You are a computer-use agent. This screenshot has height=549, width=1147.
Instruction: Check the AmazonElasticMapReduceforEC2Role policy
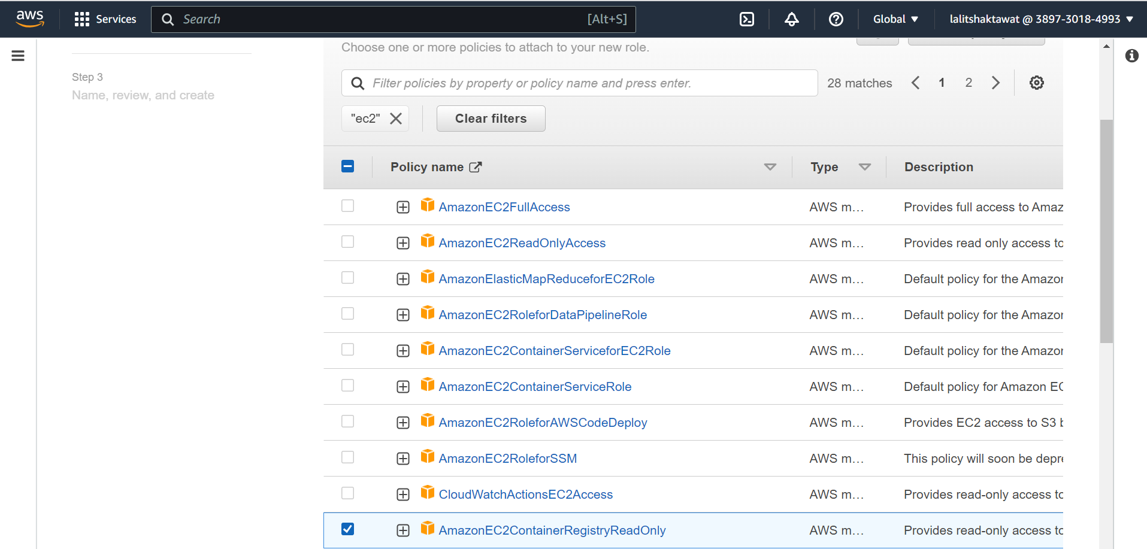[x=348, y=278]
